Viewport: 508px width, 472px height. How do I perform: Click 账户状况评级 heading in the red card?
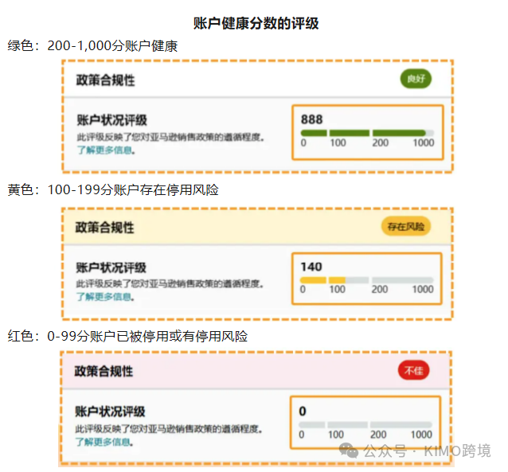tap(110, 412)
